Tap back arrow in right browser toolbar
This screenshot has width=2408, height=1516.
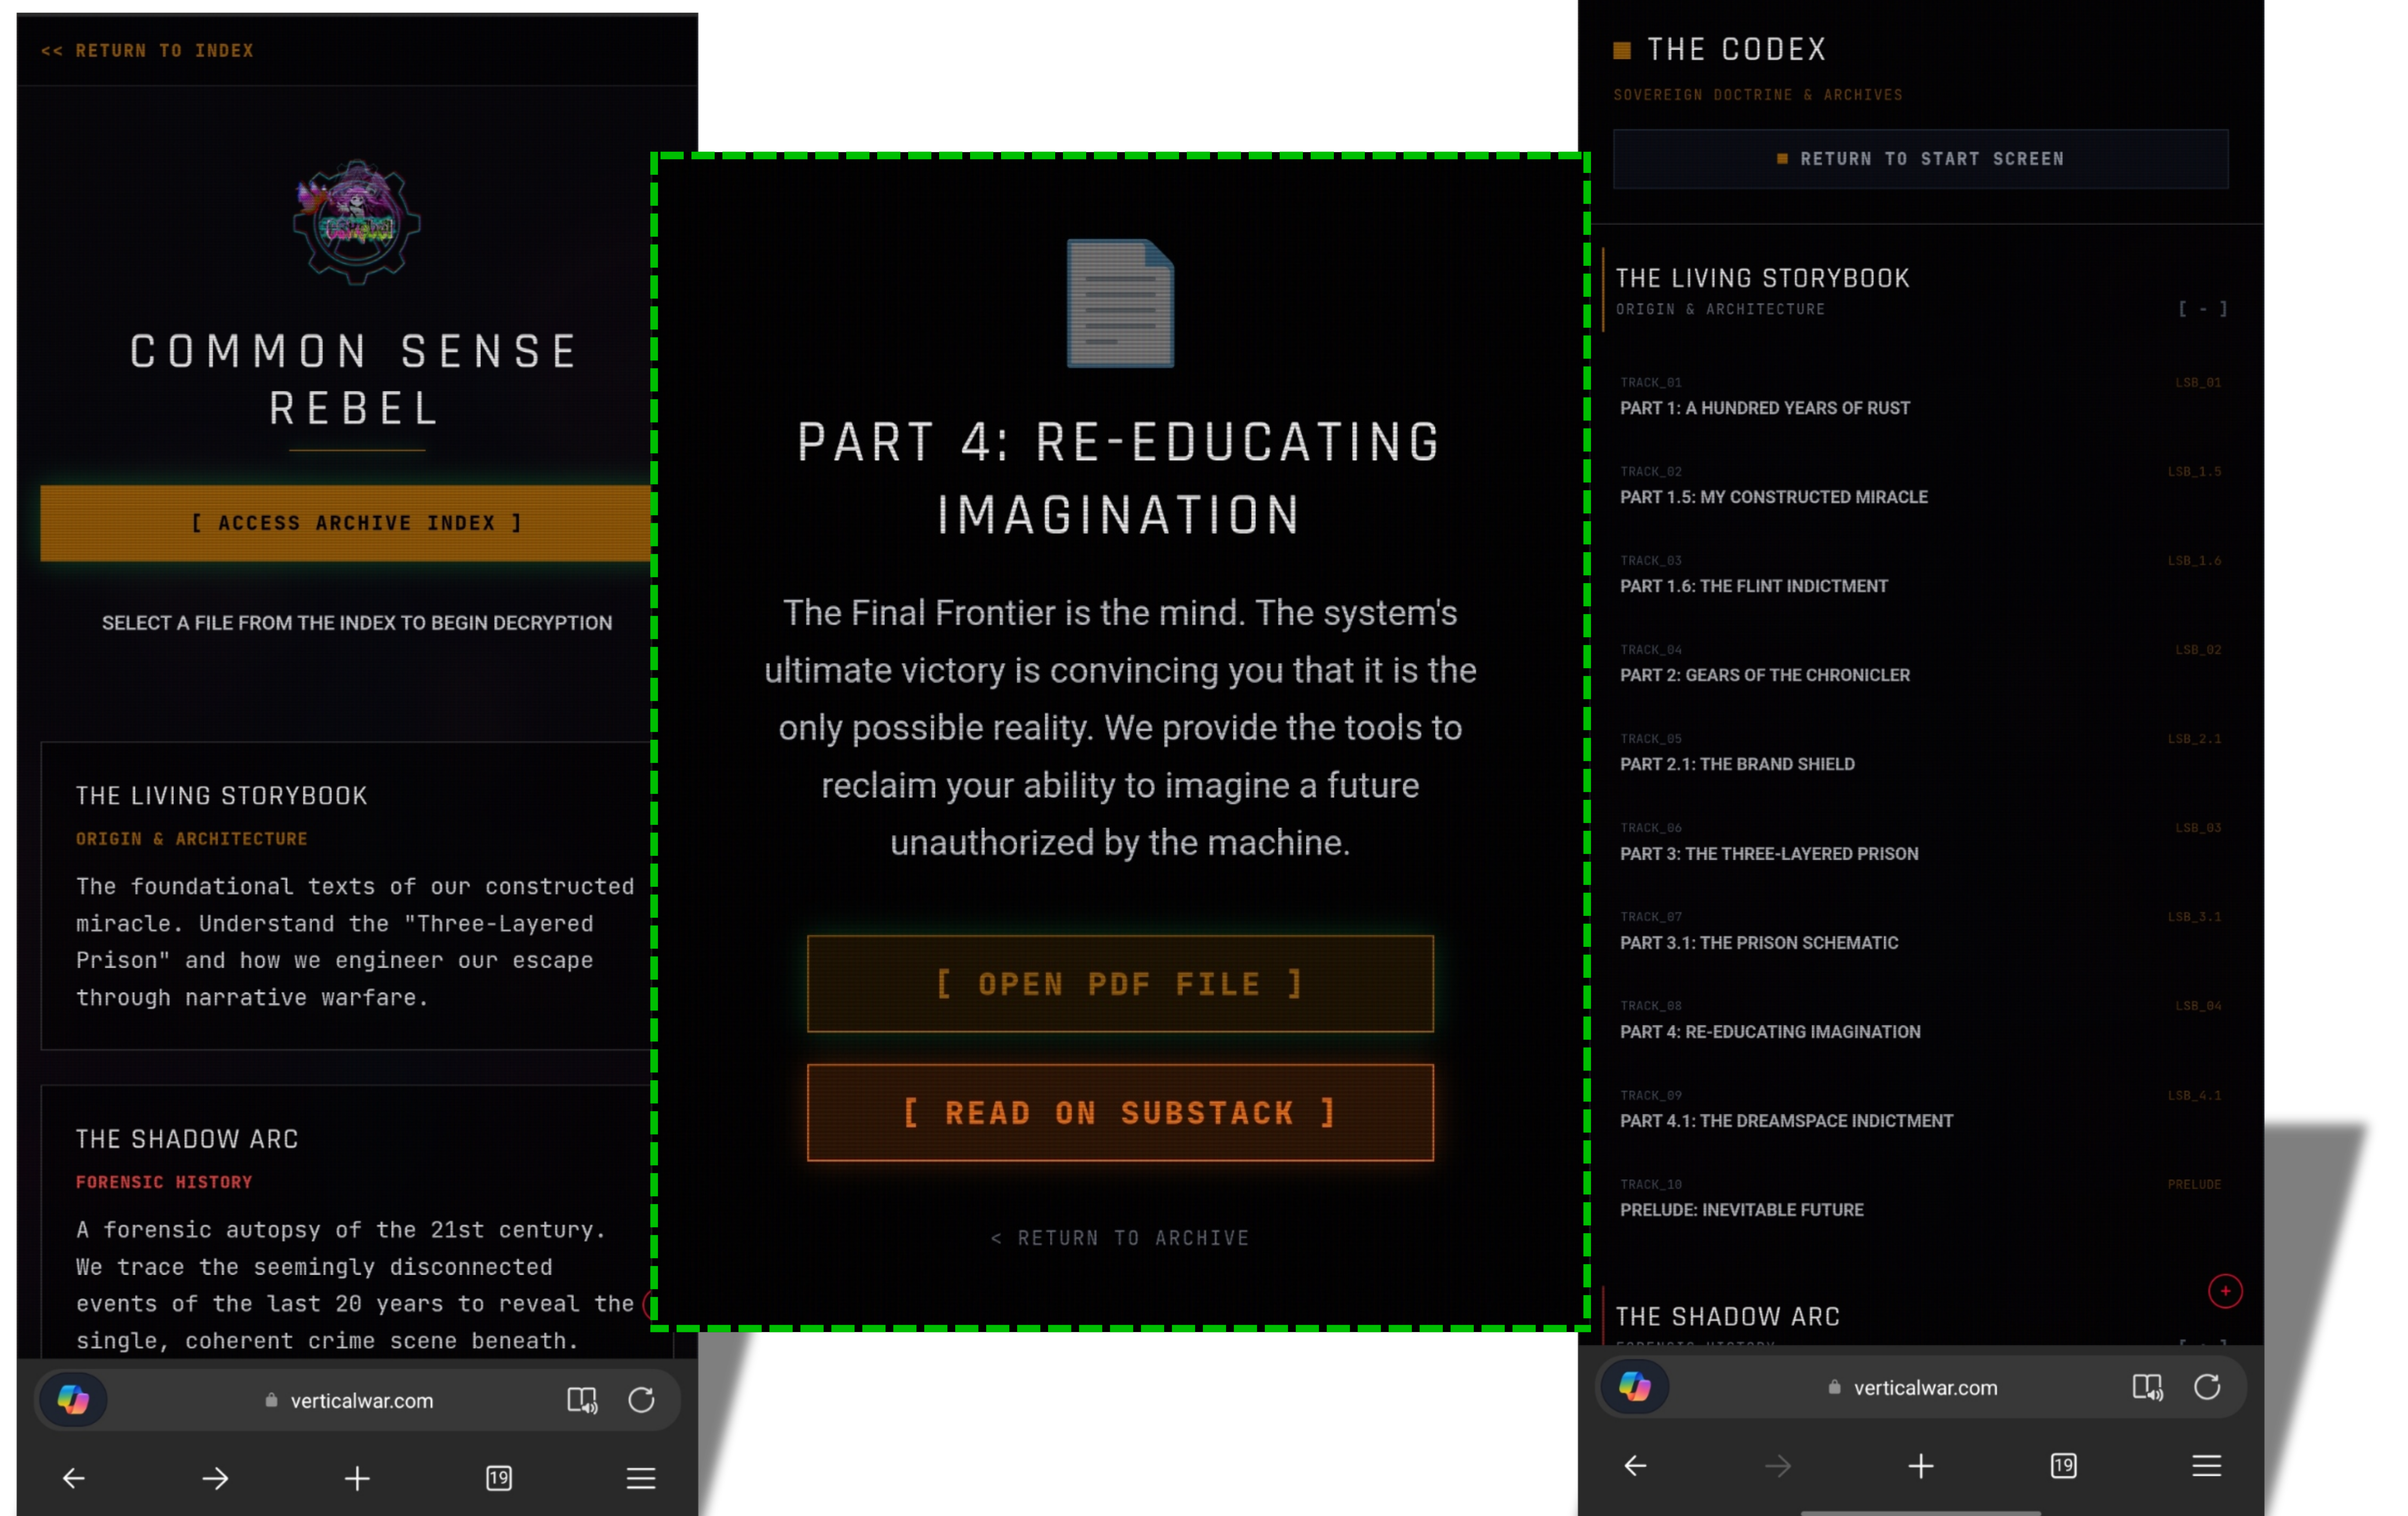coord(1635,1466)
